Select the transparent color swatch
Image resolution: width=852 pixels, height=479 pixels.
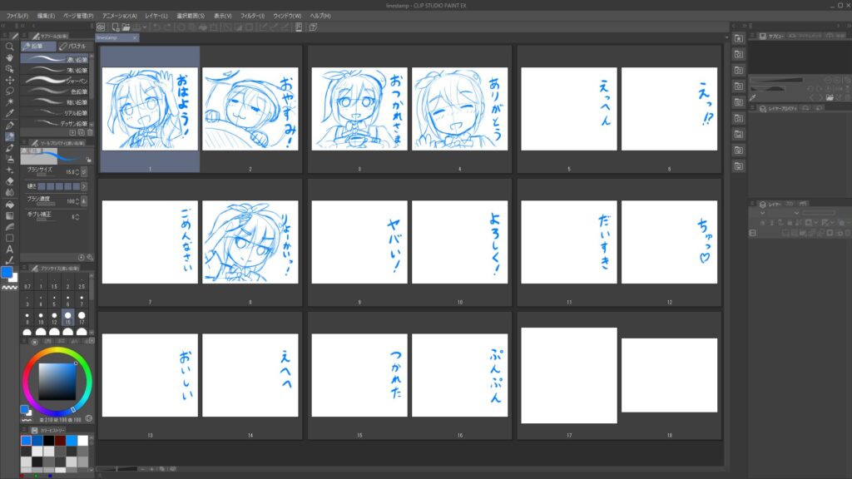point(10,287)
